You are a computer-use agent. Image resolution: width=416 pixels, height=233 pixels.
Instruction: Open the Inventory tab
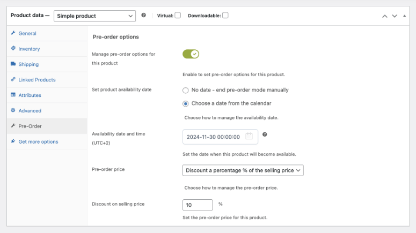(47, 49)
